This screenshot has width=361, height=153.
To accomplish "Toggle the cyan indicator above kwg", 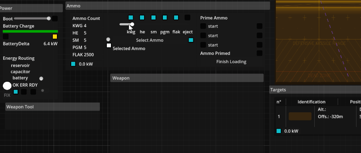I will (131, 17).
